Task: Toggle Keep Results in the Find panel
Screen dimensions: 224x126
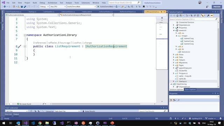Action: tap(89, 111)
